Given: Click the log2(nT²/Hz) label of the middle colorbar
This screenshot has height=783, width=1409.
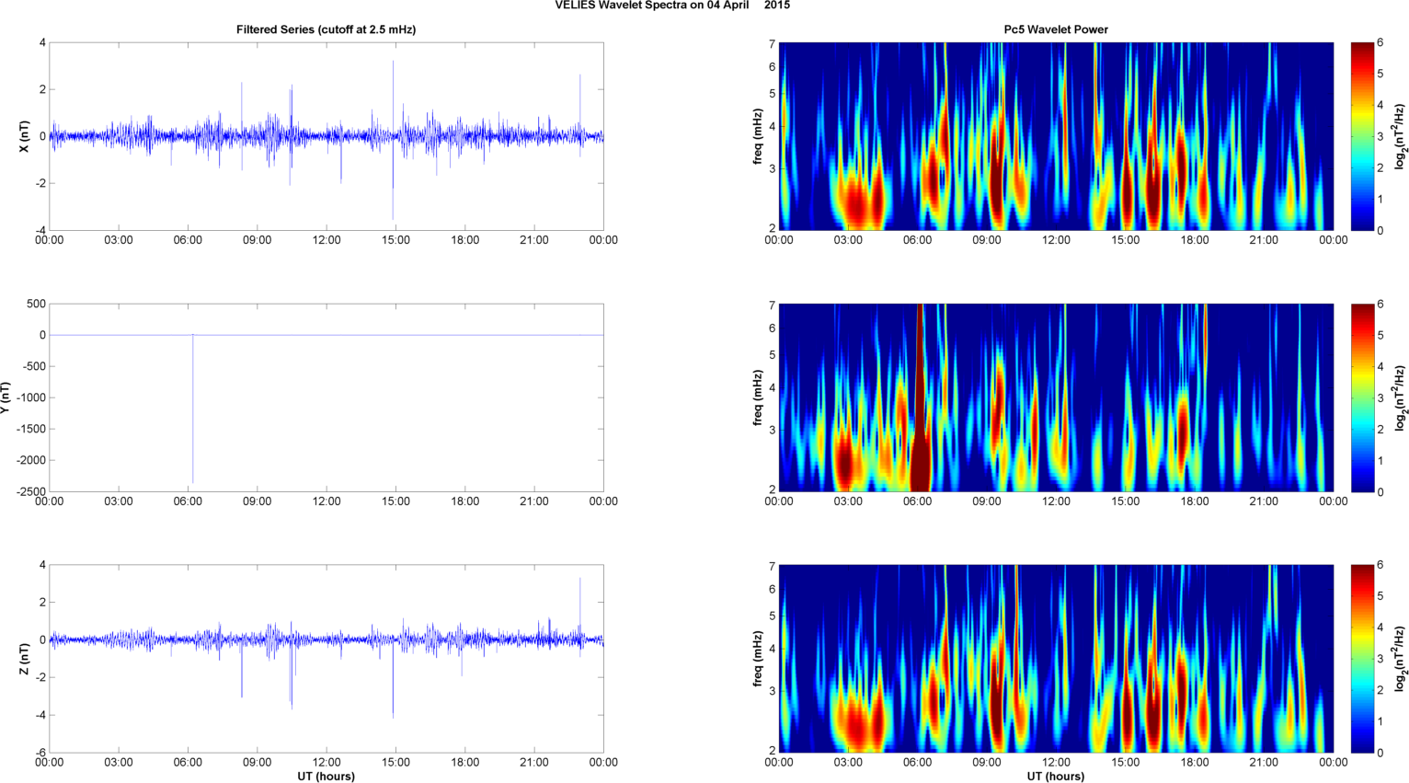Looking at the screenshot, I should tap(1401, 397).
